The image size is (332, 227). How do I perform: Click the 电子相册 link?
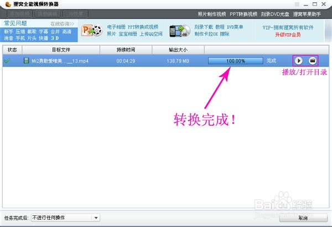tap(116, 27)
